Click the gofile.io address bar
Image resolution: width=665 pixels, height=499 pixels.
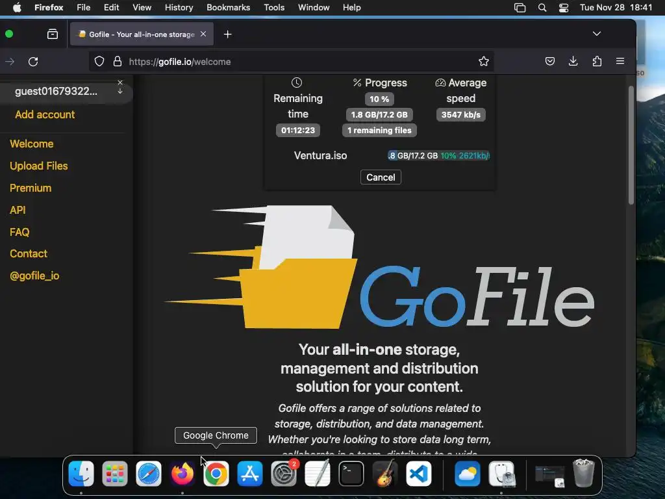point(291,62)
